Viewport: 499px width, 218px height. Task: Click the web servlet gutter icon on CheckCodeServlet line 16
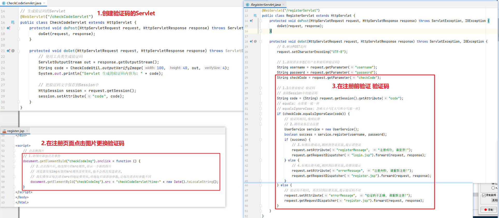(13, 22)
